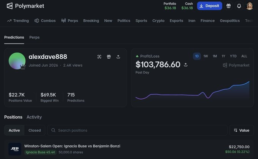258x159 pixels.
Task: Select the Predictions tab
Action: coord(14,37)
